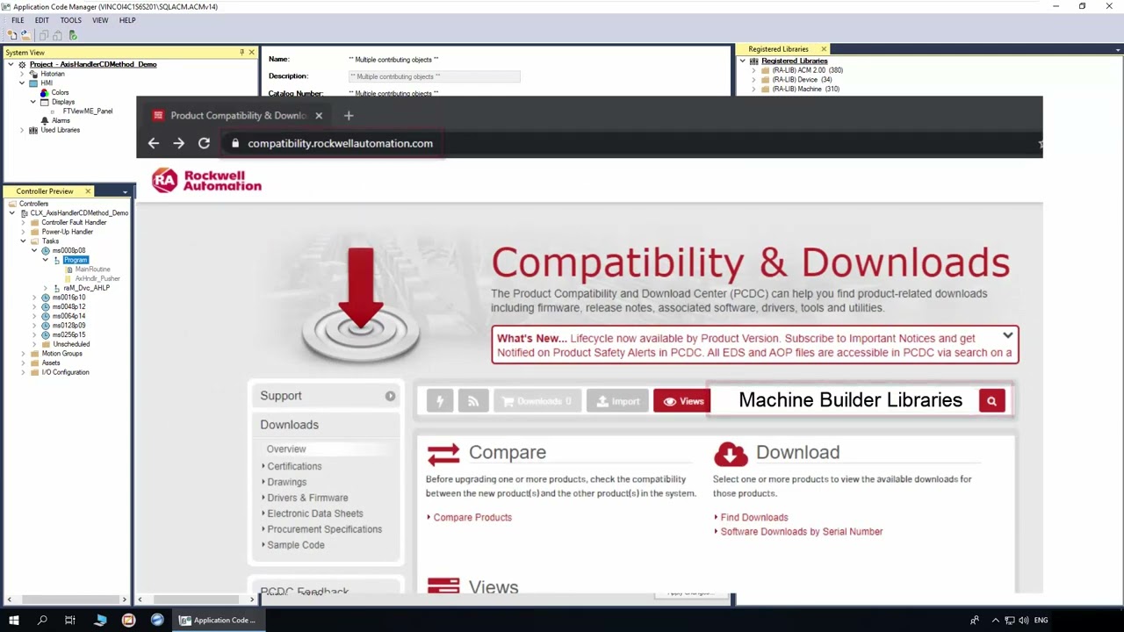Open Software Downloads by Serial Number link
The width and height of the screenshot is (1124, 632).
coord(802,531)
